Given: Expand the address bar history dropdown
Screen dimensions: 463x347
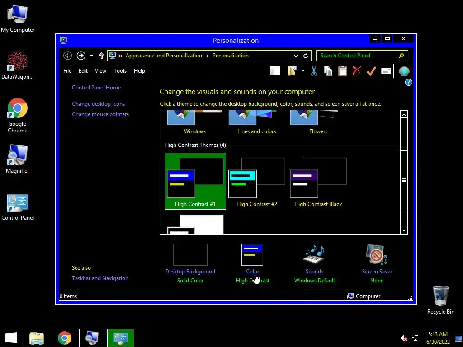Looking at the screenshot, I should point(296,56).
